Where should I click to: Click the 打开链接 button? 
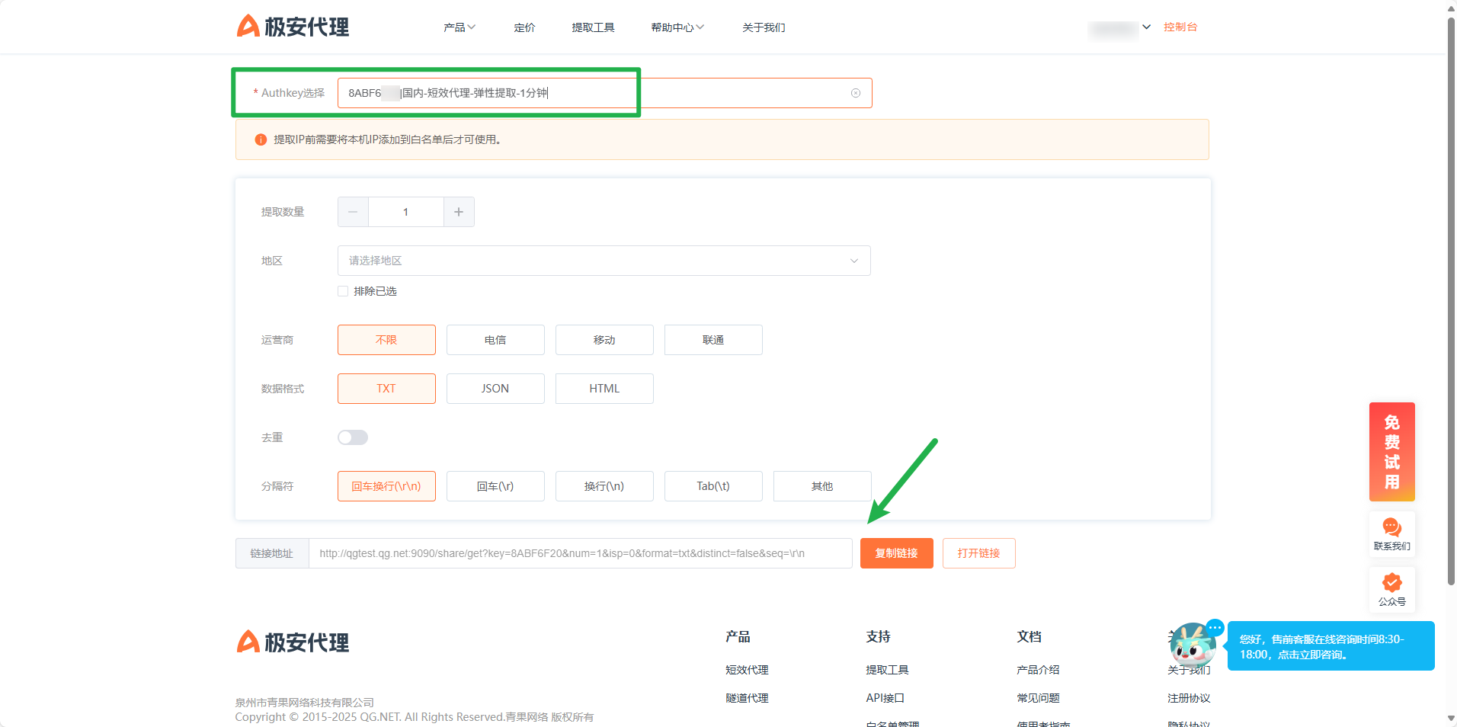[x=978, y=553]
